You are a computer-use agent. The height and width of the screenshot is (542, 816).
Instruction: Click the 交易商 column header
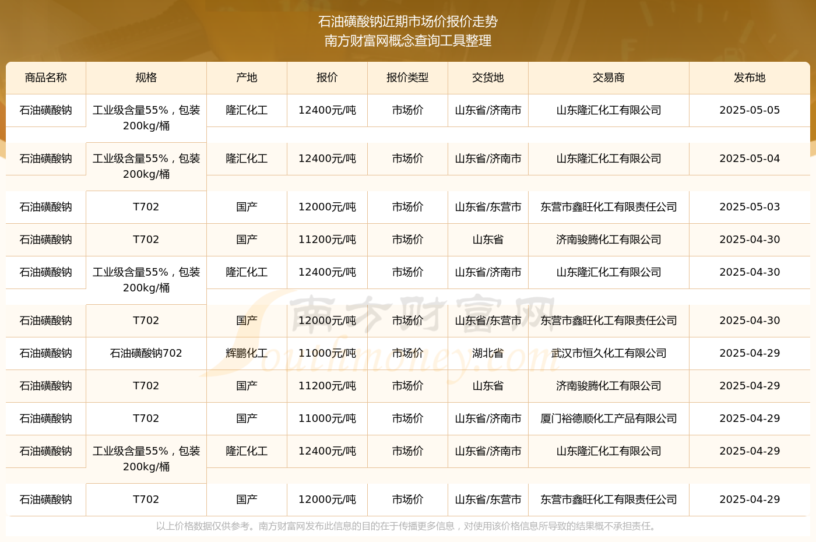[609, 78]
